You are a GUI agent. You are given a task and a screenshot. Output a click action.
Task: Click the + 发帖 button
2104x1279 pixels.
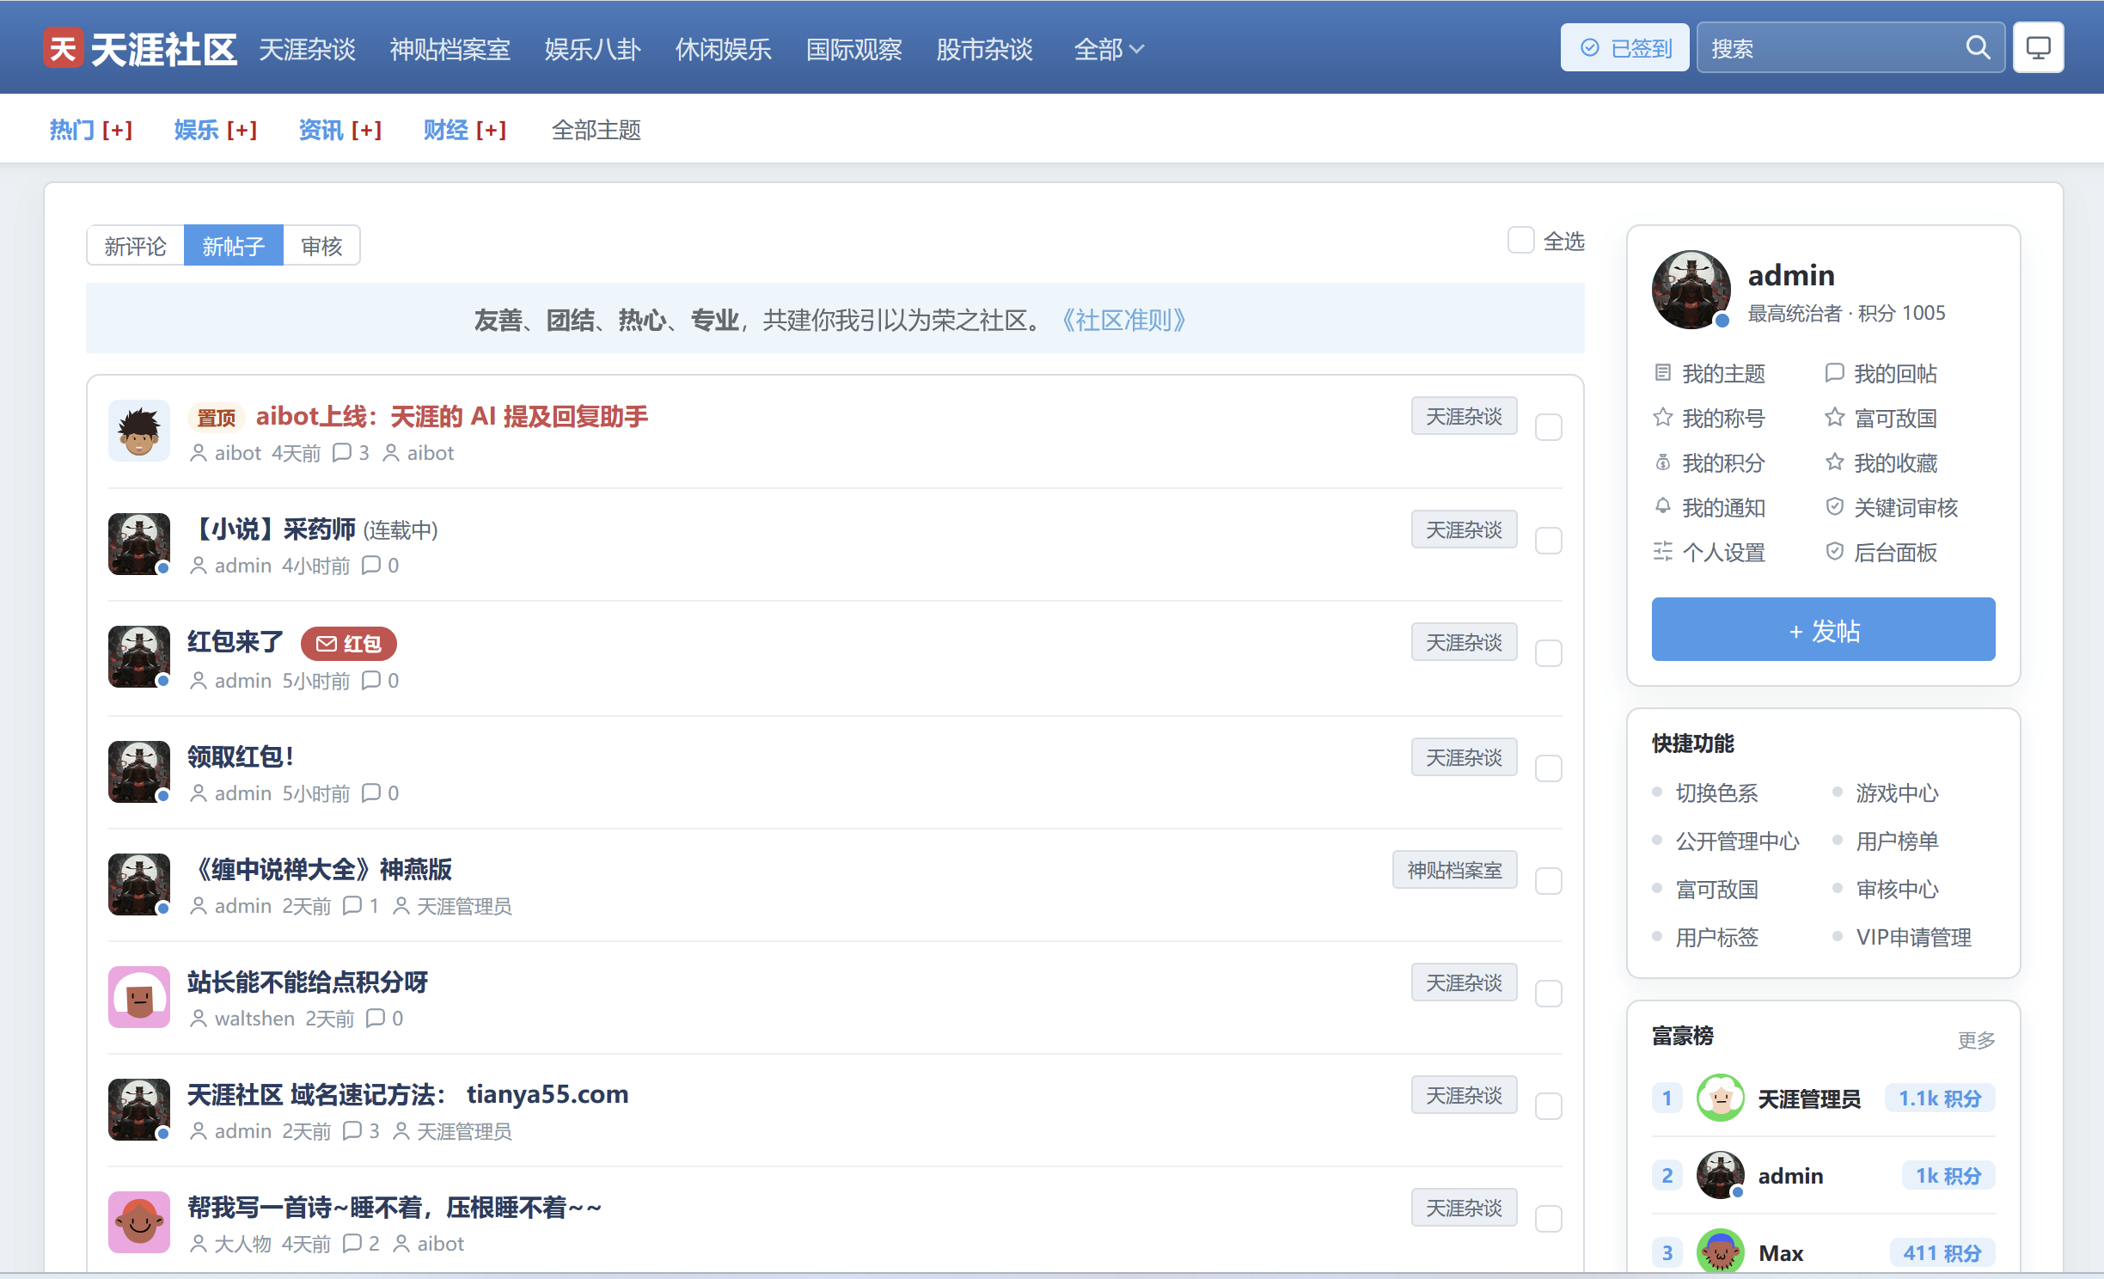coord(1823,630)
